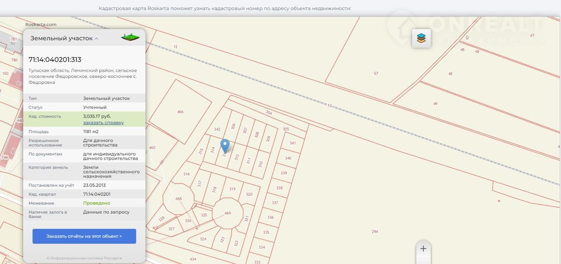
Task: Open the map layers switcher
Action: [421, 38]
